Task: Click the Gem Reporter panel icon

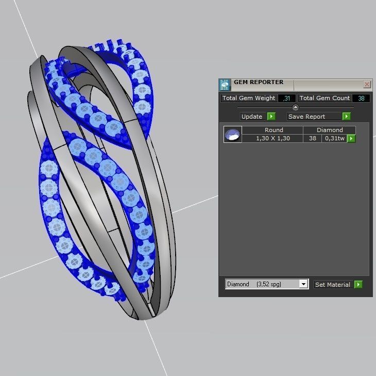Action: pos(224,85)
